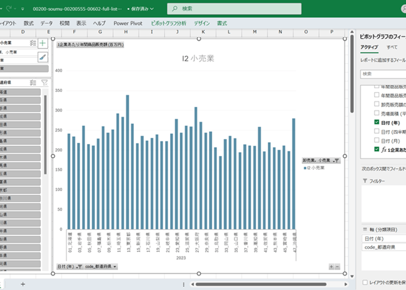Select the アクティブ tab in the field pane

coord(369,47)
